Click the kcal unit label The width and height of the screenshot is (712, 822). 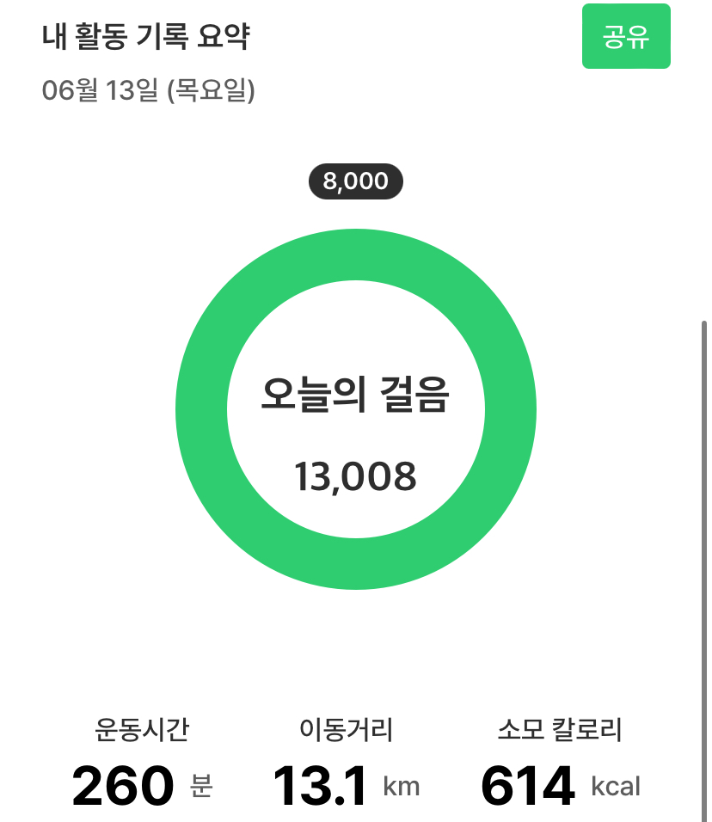616,787
